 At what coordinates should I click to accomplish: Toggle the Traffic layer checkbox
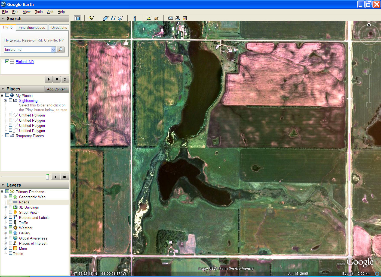(10, 222)
